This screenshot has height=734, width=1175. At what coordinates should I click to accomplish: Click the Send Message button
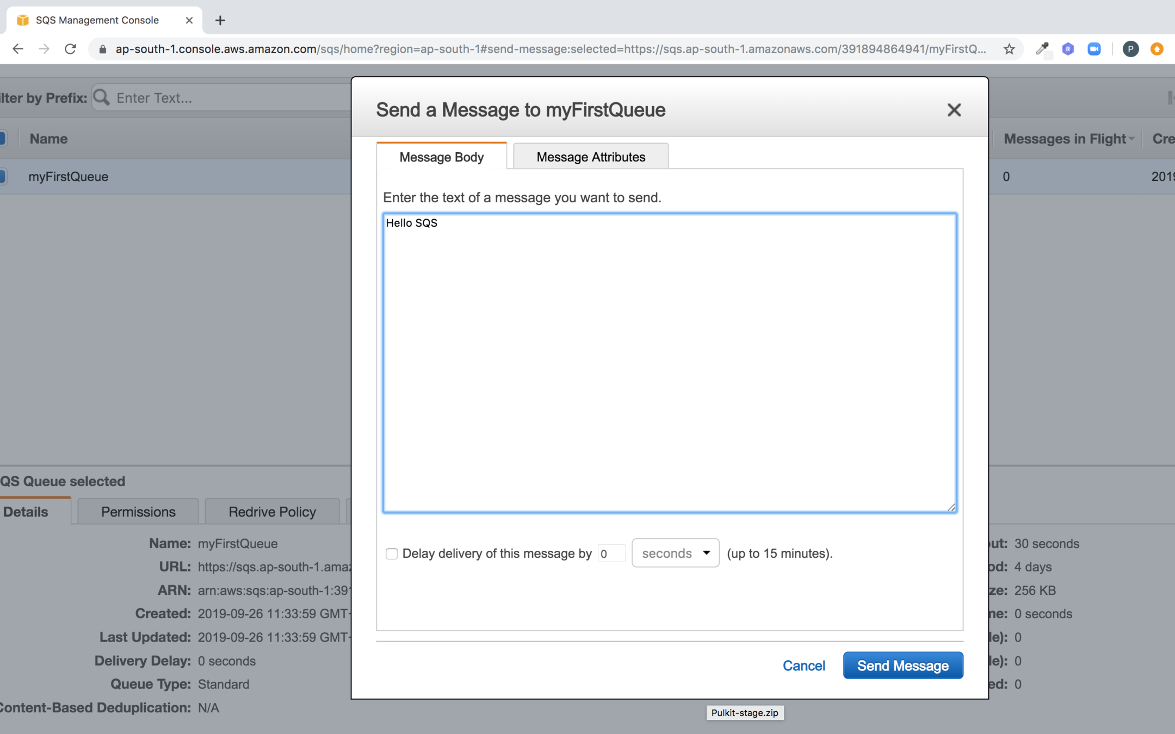[x=902, y=665]
